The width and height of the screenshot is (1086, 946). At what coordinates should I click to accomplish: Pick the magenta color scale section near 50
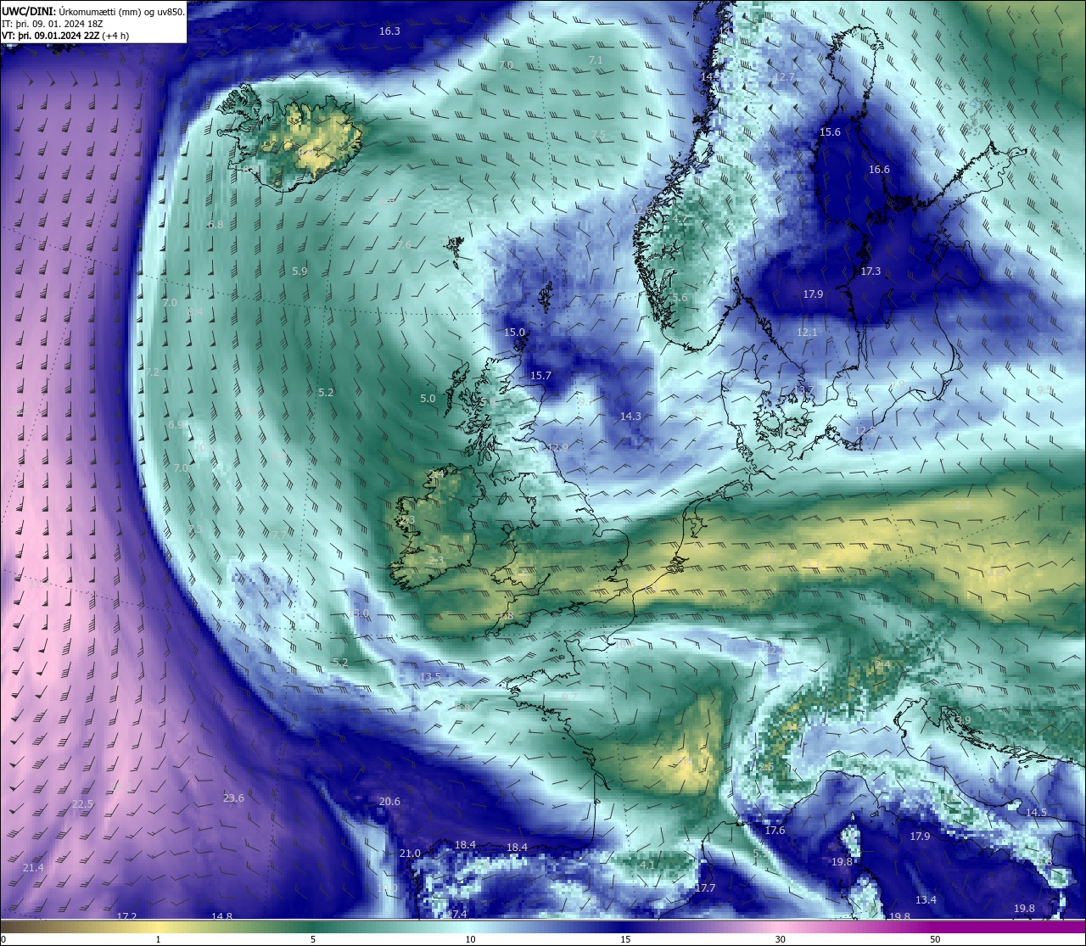(x=935, y=926)
